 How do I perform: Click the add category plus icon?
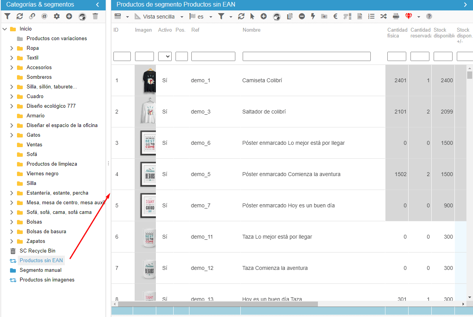[x=69, y=16]
